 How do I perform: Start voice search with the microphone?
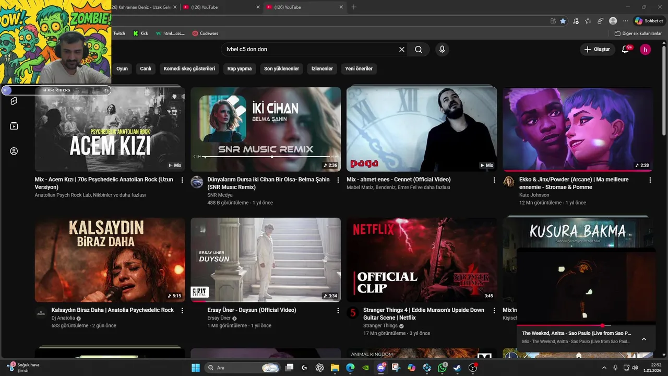[442, 49]
